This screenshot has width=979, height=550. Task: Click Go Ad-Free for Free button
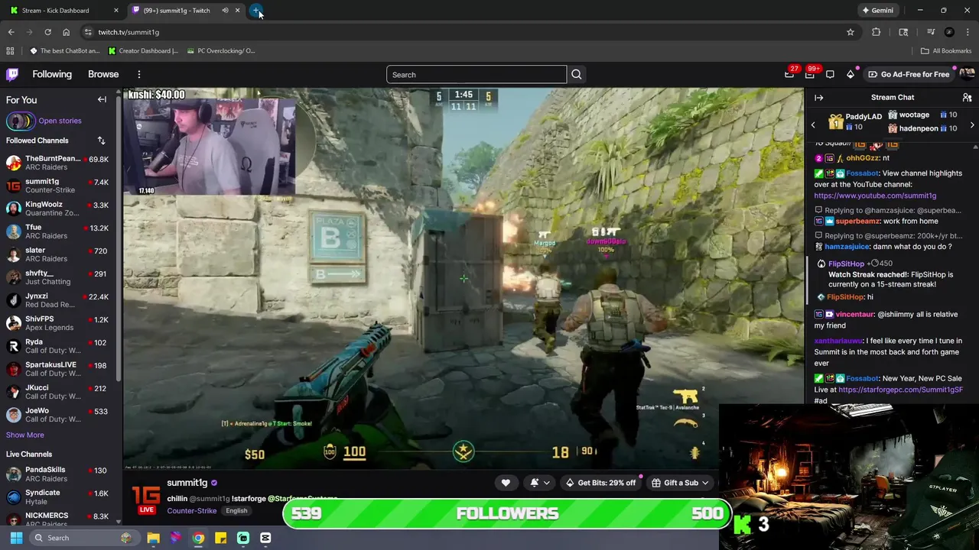click(x=909, y=74)
